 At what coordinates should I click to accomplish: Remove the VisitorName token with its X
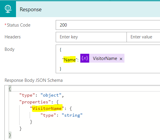(121, 59)
